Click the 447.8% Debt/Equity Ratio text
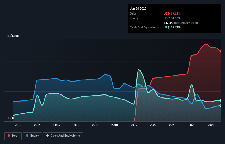 coord(181,23)
